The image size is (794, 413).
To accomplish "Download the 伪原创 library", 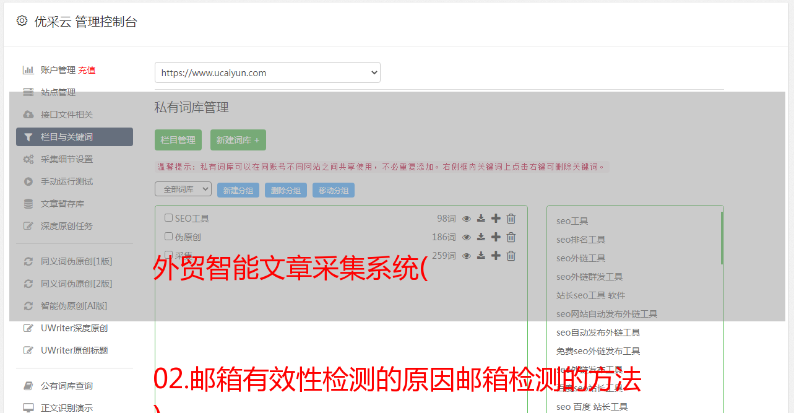I will click(481, 237).
